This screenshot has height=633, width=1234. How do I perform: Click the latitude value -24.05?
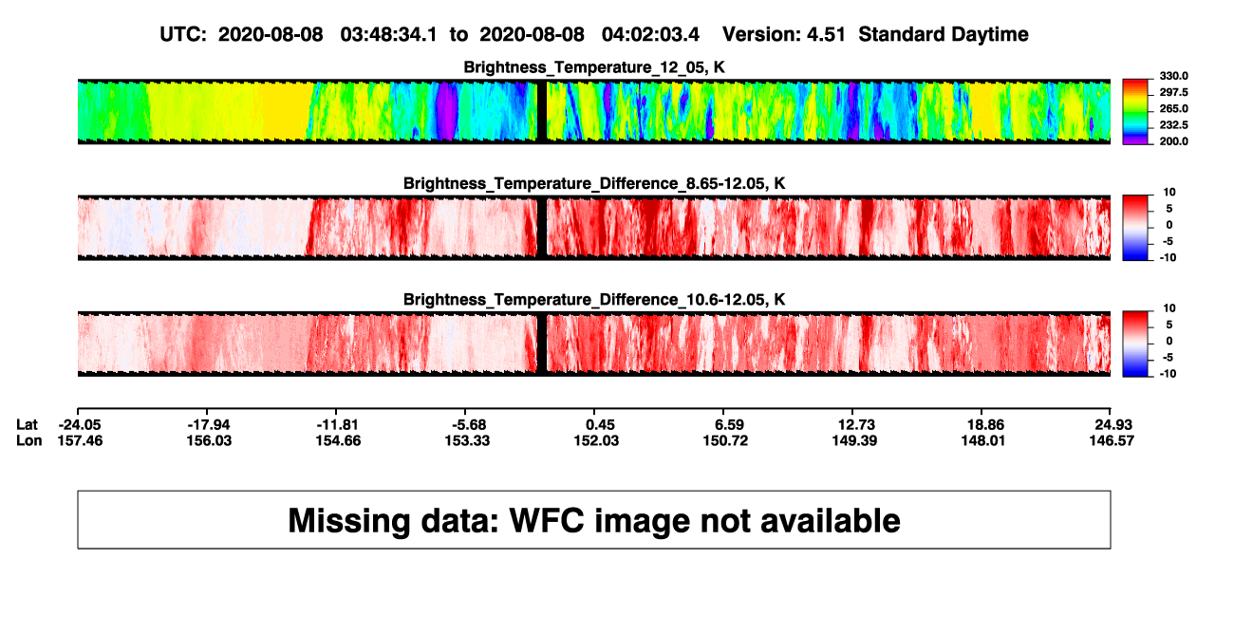(81, 424)
